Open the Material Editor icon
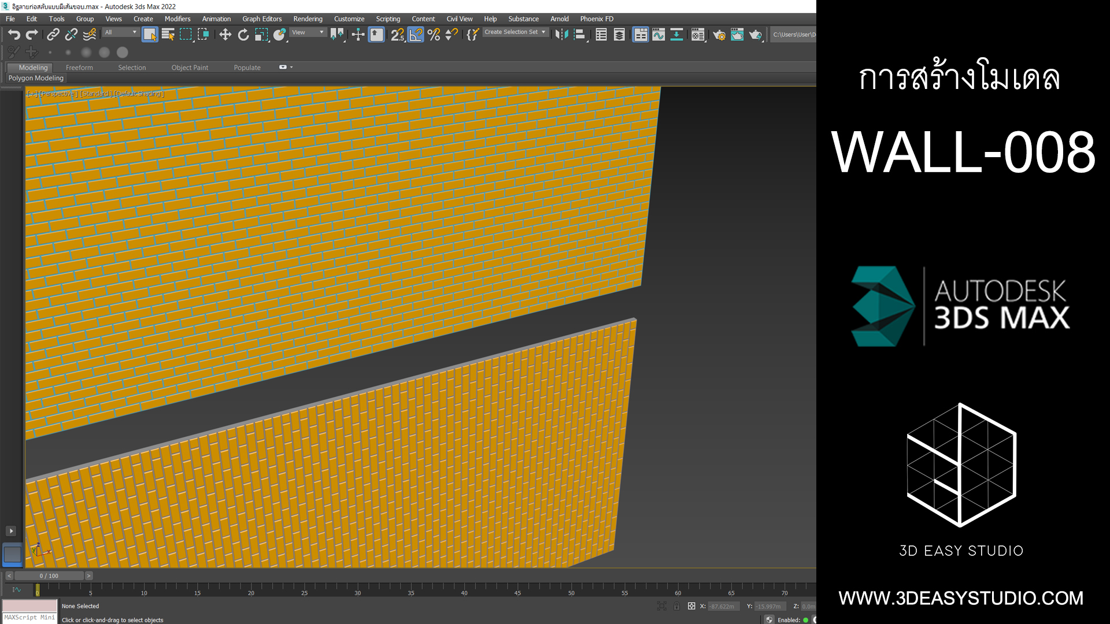 [x=698, y=35]
